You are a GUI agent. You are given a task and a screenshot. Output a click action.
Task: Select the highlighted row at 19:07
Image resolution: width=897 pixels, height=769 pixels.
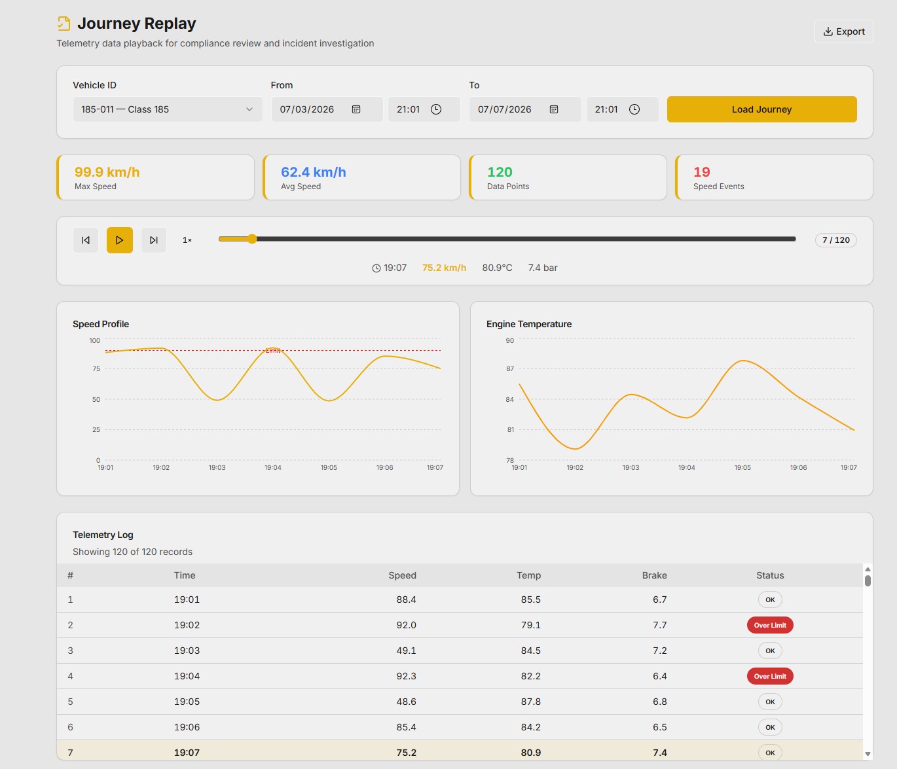tap(460, 751)
